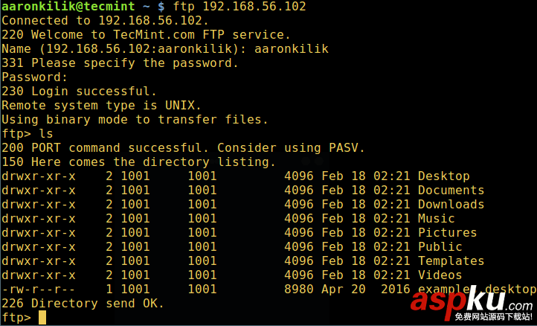This screenshot has height=326, width=537.
Task: Select the Public folder entry
Action: pos(440,247)
